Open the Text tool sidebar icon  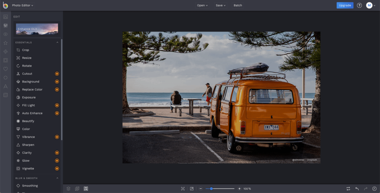click(6, 86)
